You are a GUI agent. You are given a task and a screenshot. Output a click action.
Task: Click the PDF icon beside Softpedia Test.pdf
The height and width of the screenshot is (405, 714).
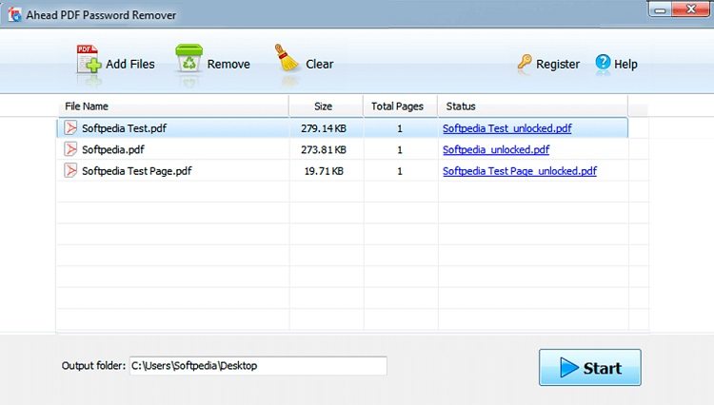click(70, 127)
